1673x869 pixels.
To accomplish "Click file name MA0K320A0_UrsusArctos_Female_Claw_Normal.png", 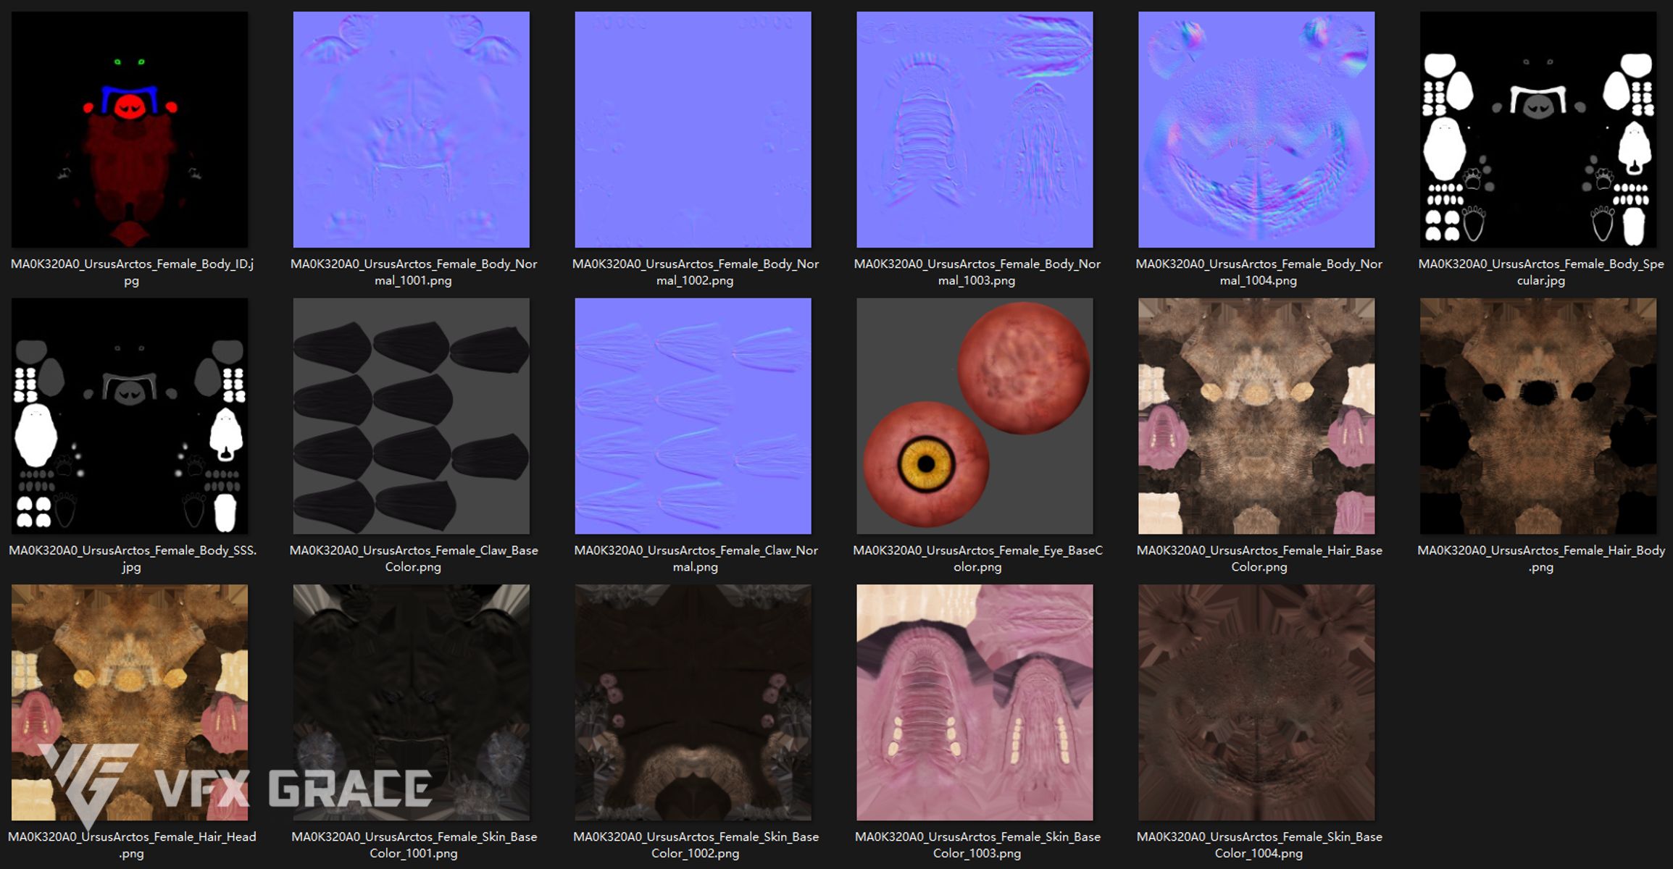I will [x=696, y=558].
